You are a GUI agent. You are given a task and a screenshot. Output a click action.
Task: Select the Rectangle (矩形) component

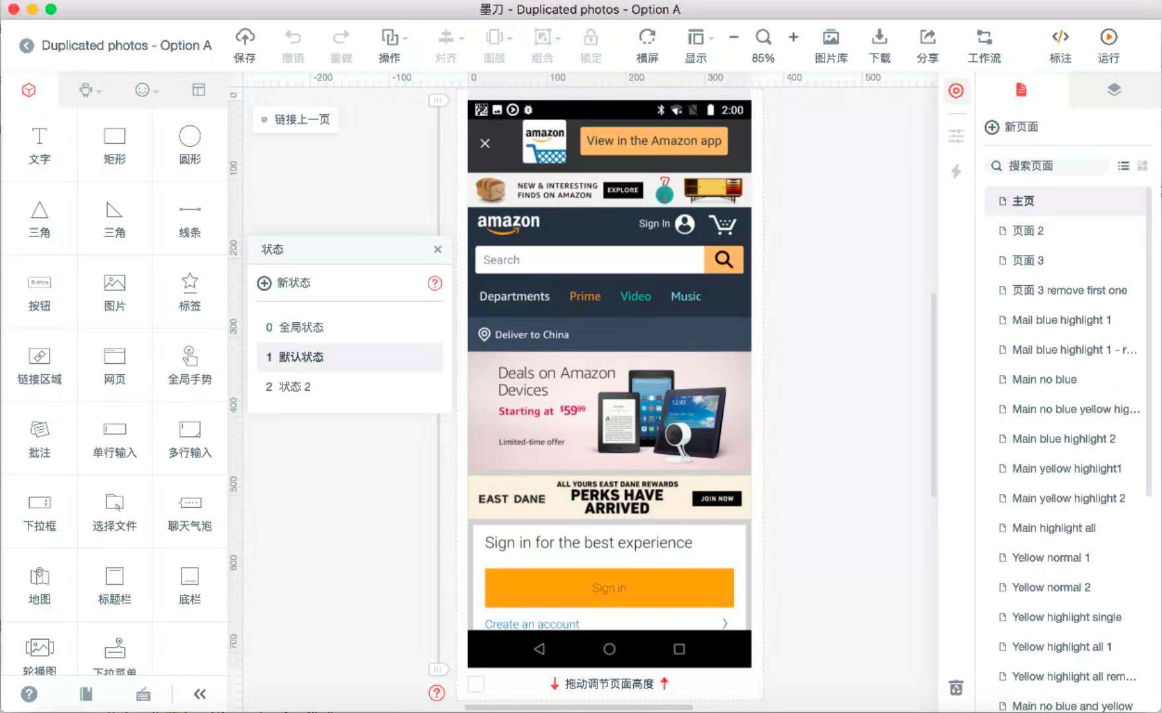[114, 145]
